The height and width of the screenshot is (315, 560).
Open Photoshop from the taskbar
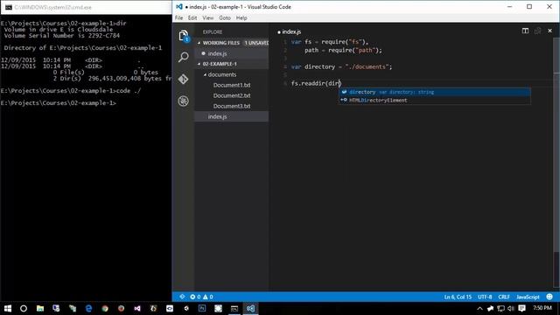202,308
